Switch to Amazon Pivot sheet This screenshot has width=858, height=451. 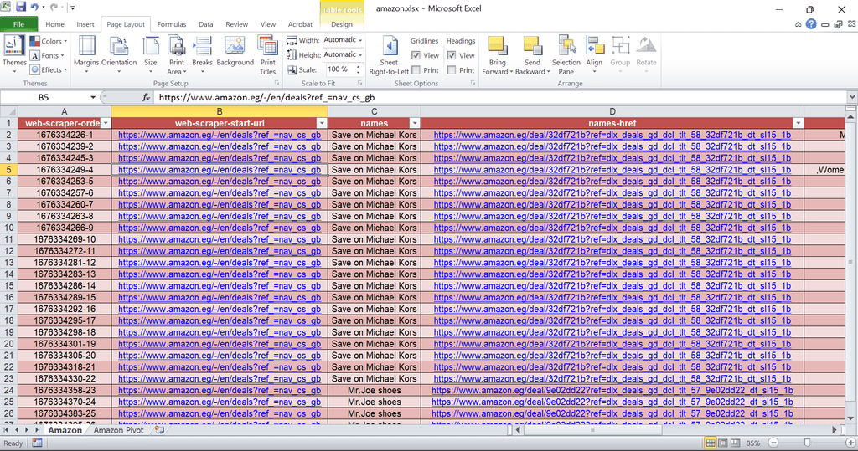(x=118, y=430)
